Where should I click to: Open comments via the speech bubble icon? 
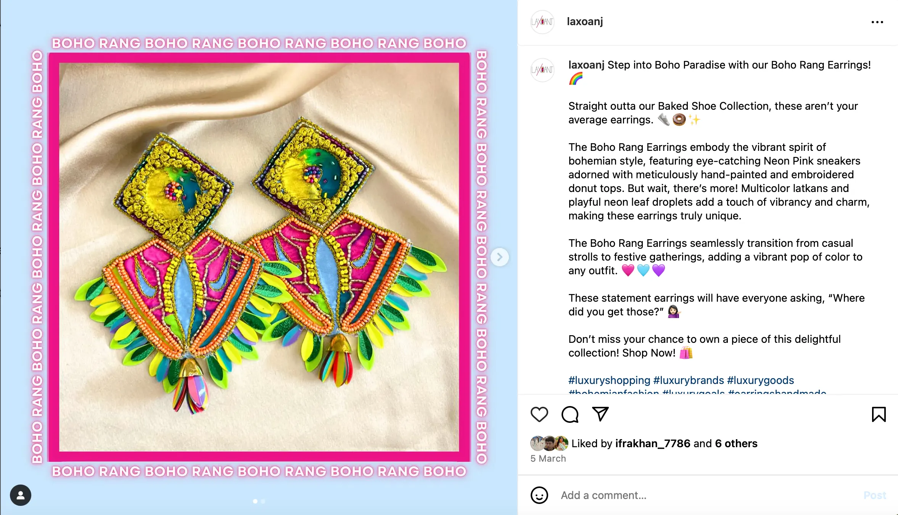(570, 414)
